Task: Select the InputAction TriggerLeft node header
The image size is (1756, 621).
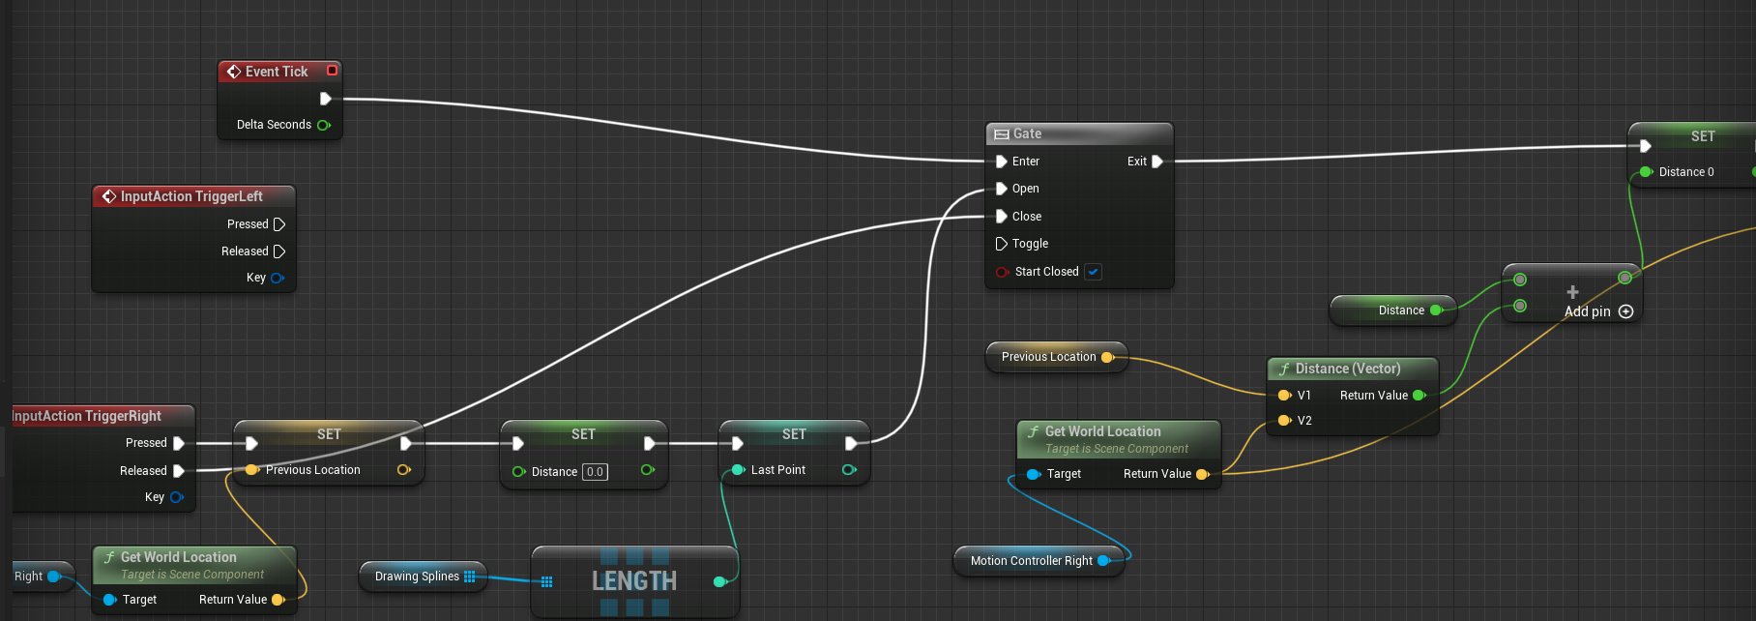Action: [x=193, y=196]
